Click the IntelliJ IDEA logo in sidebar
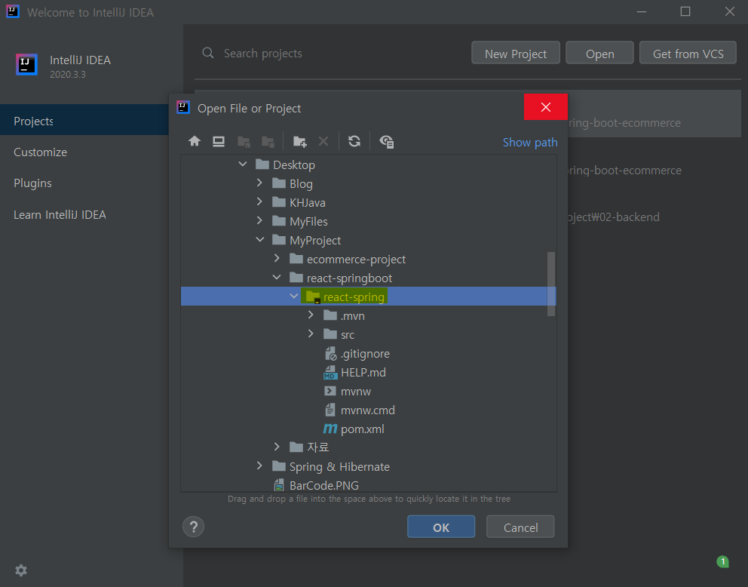This screenshot has width=748, height=587. pyautogui.click(x=26, y=64)
